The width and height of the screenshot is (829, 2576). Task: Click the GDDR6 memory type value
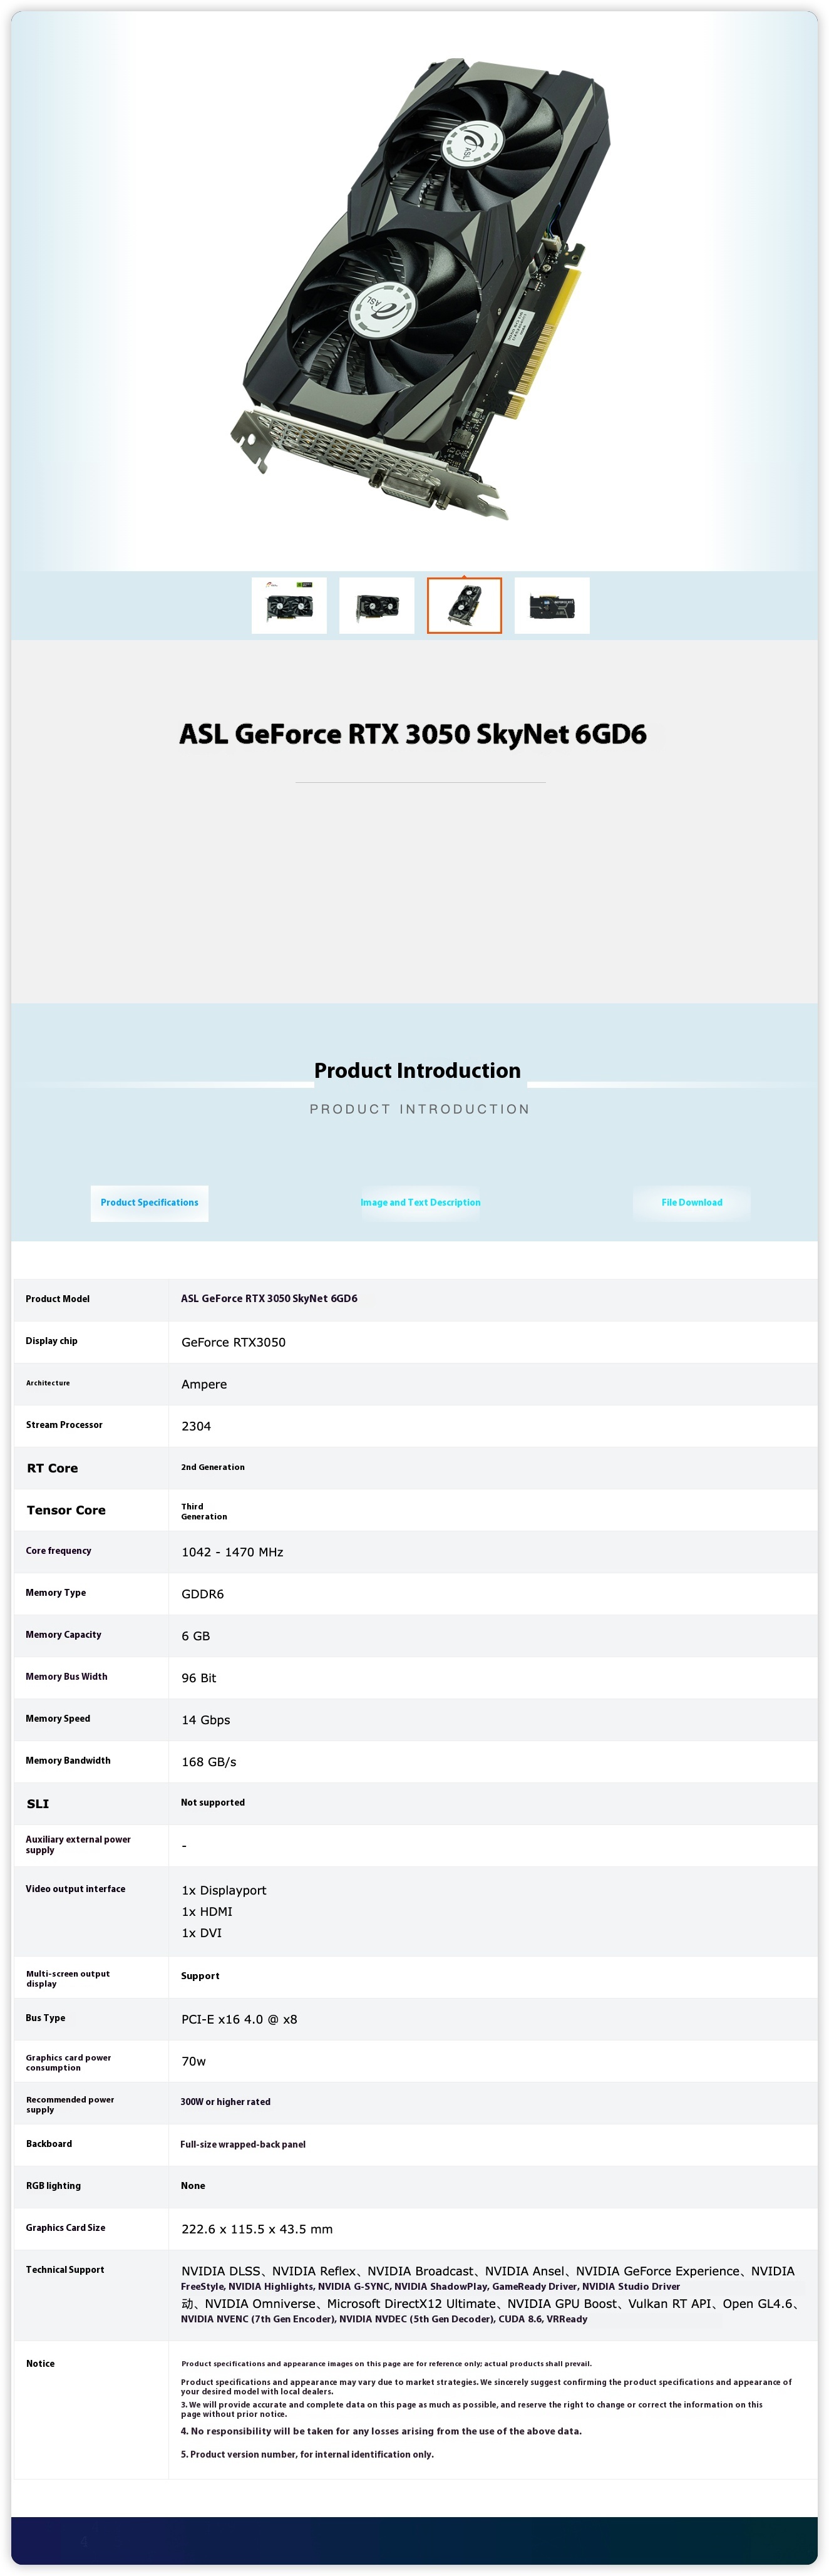click(x=202, y=1594)
